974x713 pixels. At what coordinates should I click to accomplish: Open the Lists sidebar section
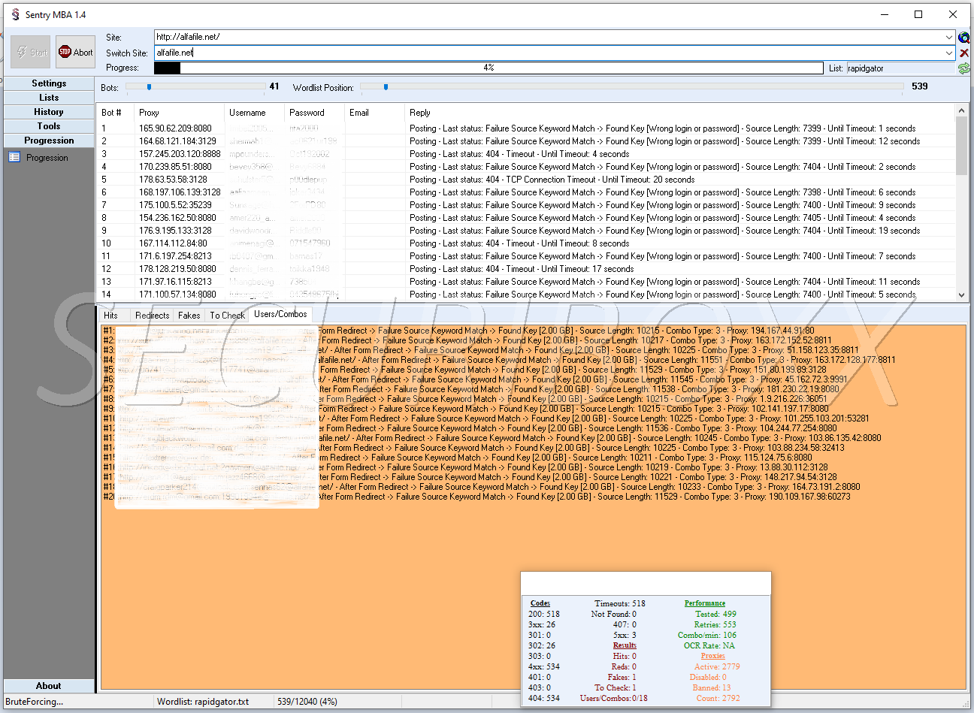49,98
